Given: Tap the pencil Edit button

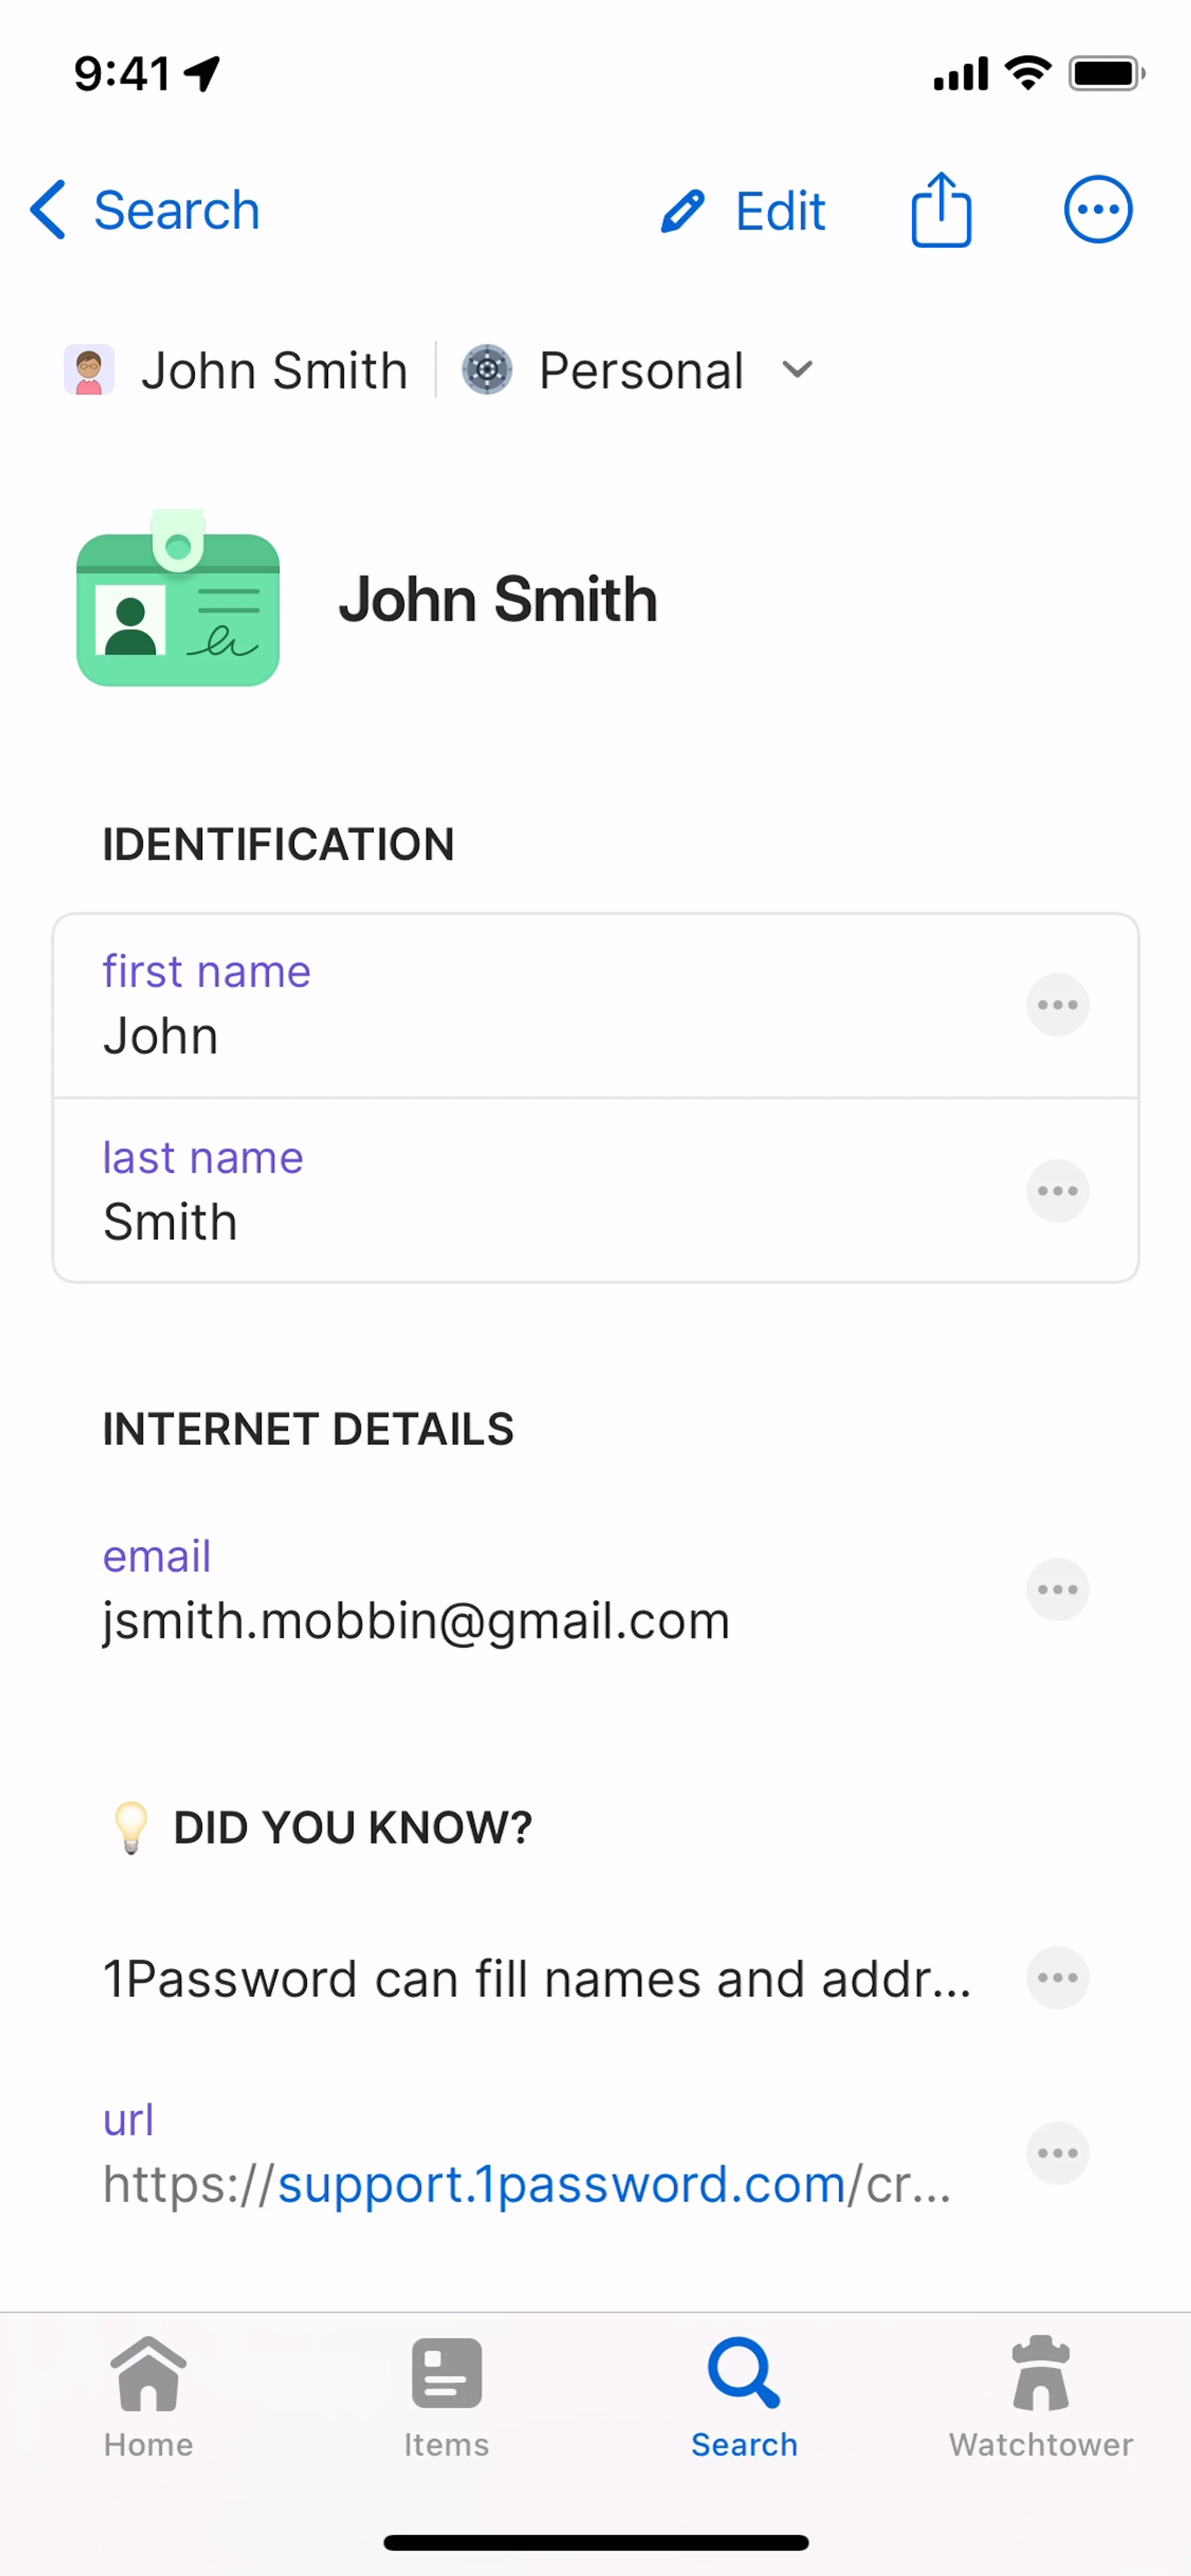Looking at the screenshot, I should click(743, 211).
